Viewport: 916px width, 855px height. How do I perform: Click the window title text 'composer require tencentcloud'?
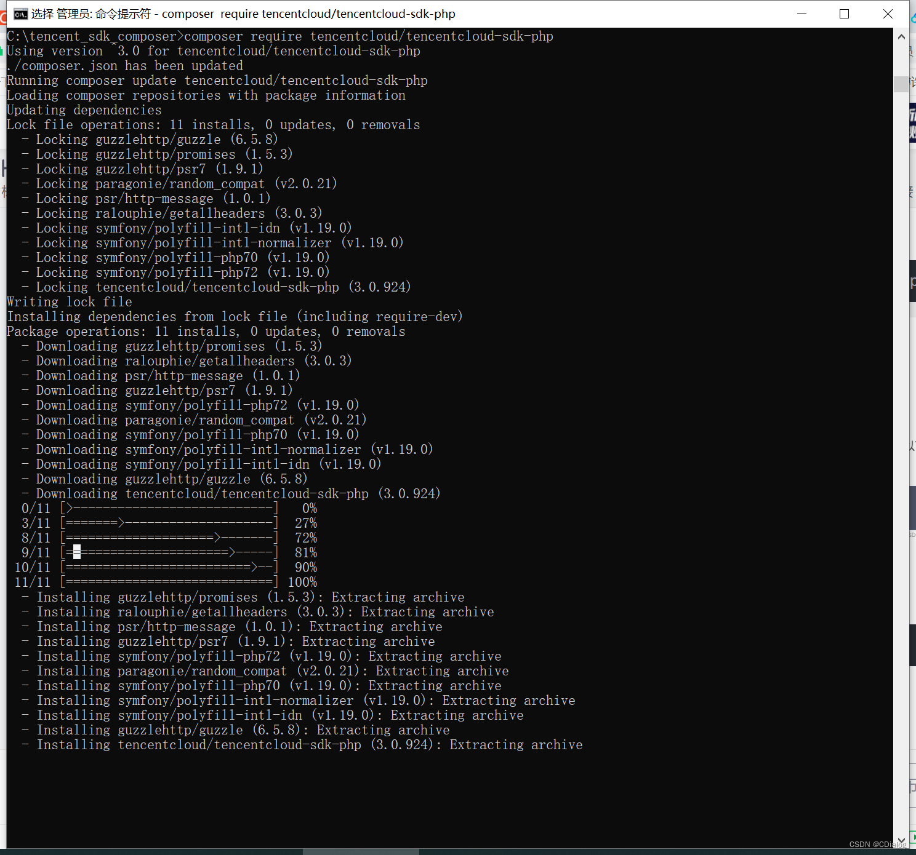pos(308,14)
